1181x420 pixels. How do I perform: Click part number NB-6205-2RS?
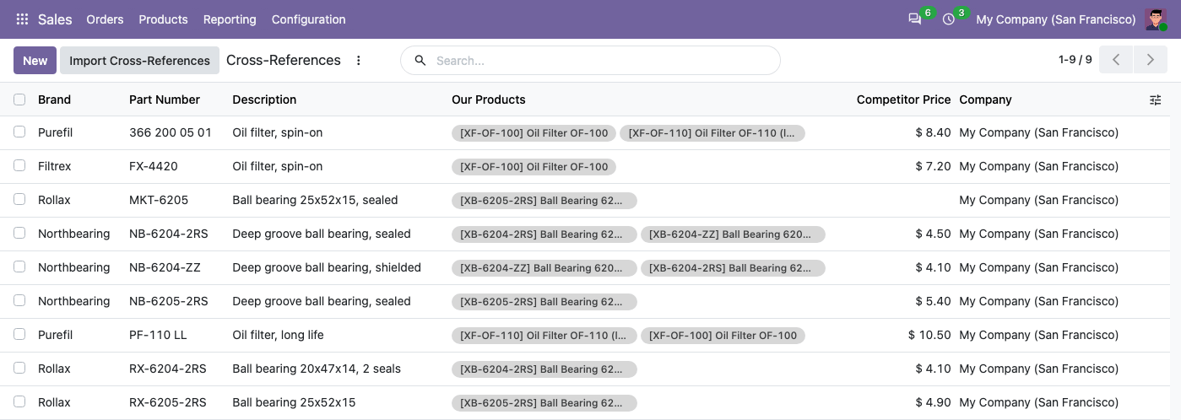168,301
